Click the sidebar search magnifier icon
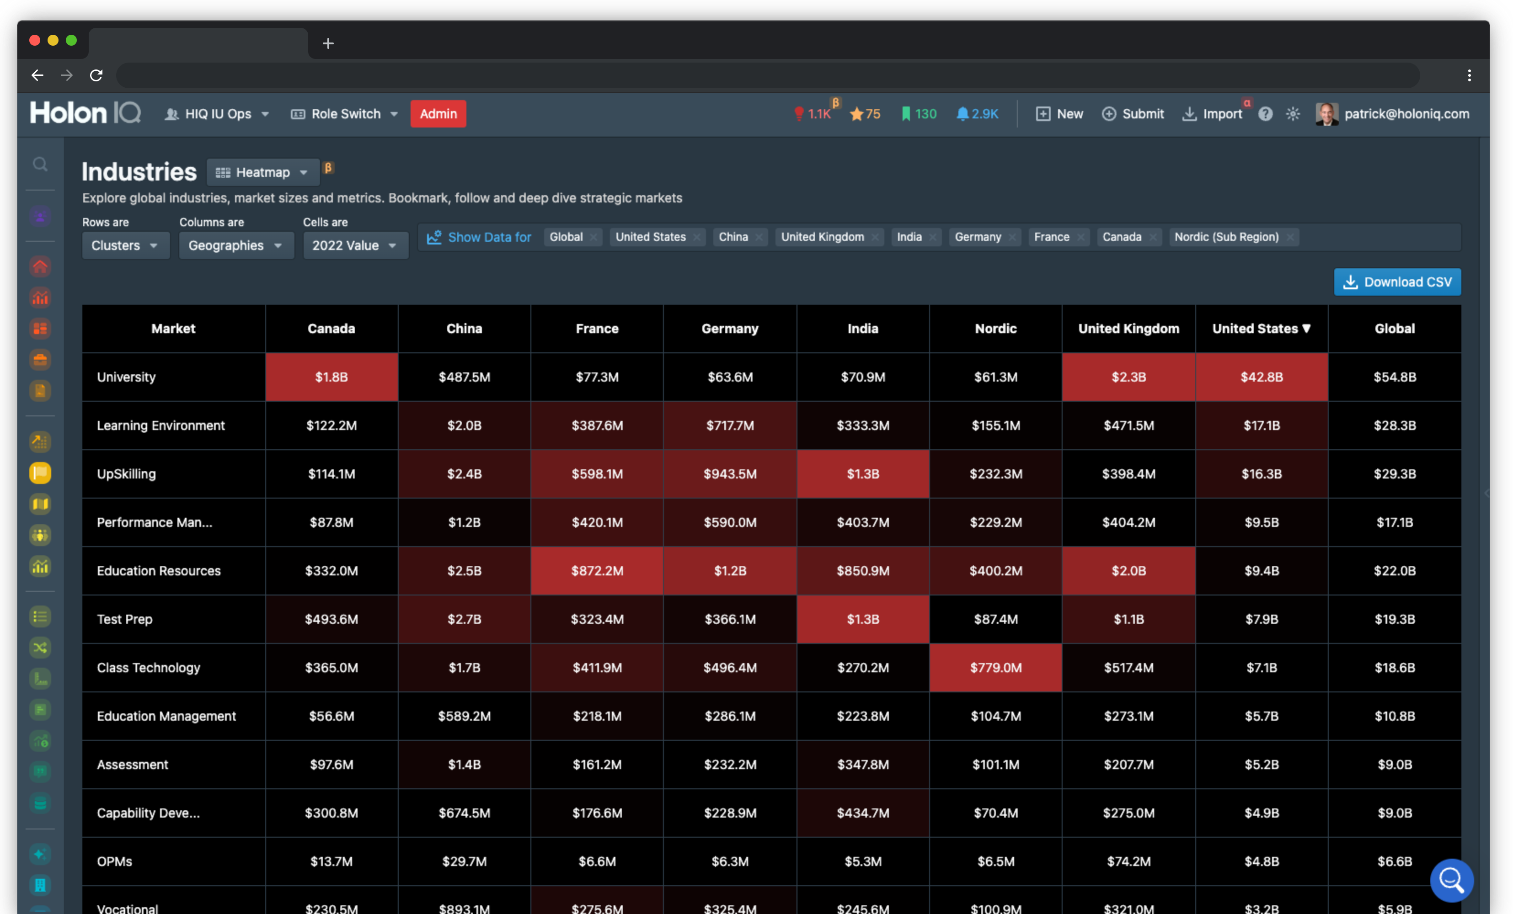This screenshot has width=1513, height=914. 40,165
